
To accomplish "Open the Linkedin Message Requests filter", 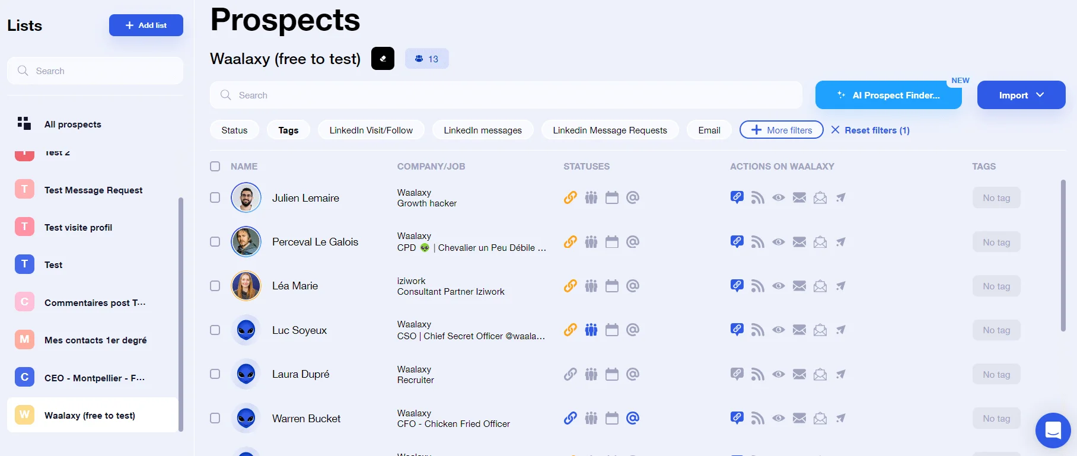I will point(610,130).
